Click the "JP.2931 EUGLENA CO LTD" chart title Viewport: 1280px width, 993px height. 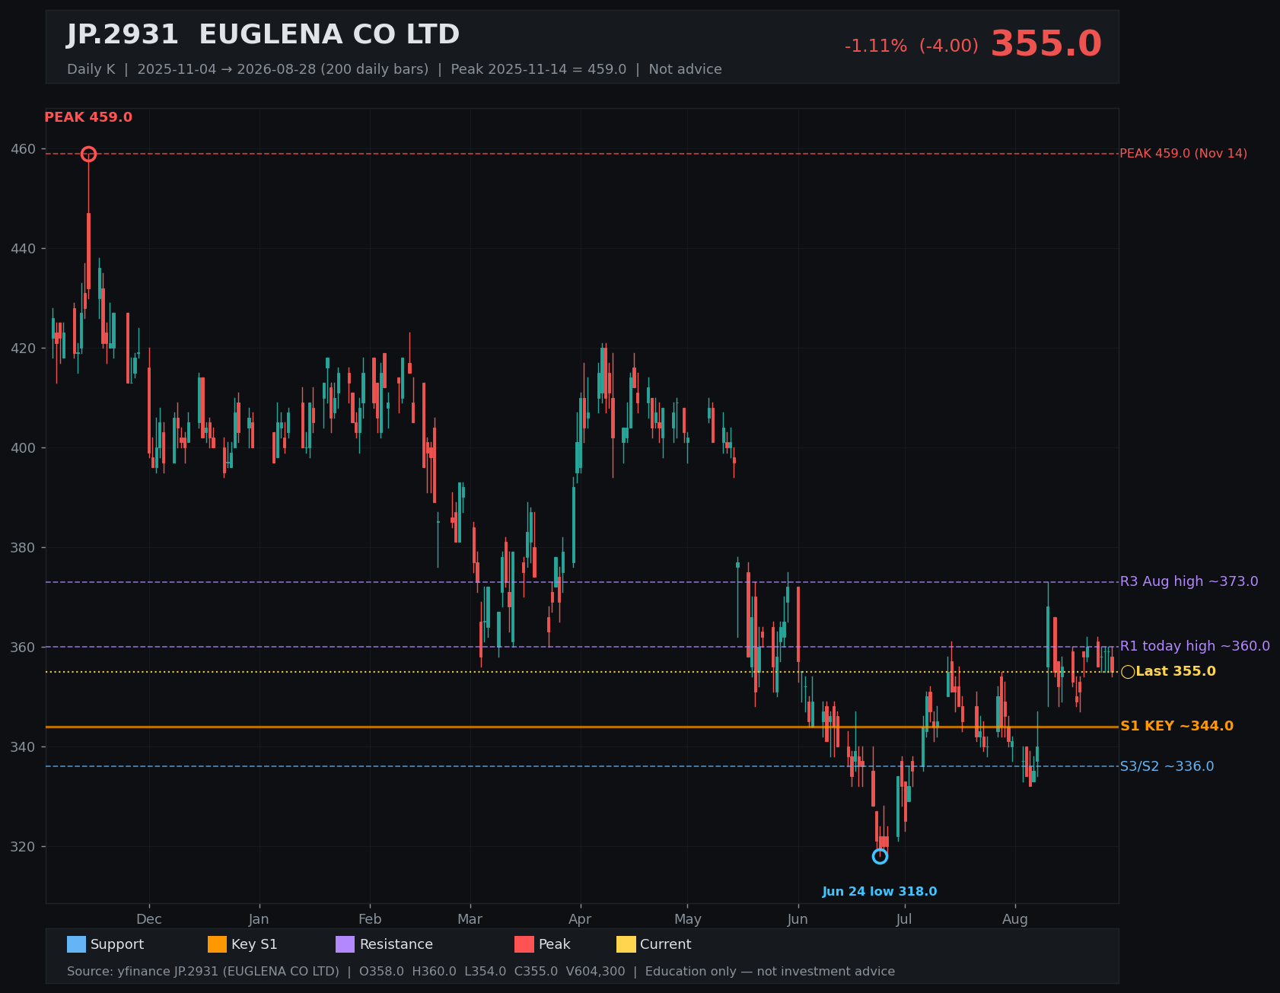click(263, 35)
